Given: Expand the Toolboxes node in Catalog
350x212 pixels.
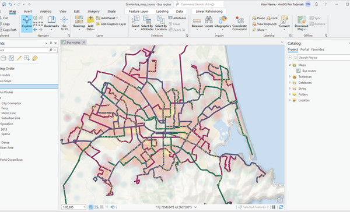Looking at the screenshot, I should click(x=290, y=77).
